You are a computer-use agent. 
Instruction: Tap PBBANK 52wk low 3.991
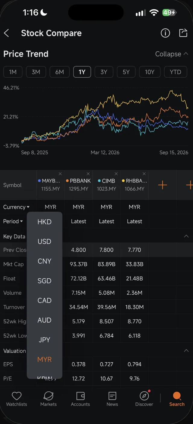tap(78, 335)
